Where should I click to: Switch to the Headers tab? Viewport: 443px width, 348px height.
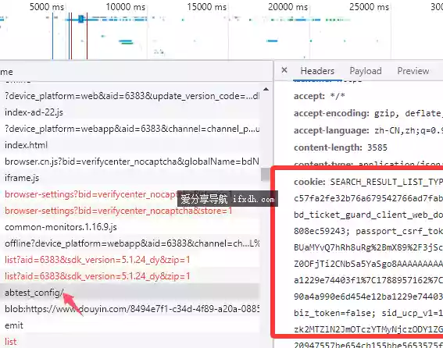pyautogui.click(x=317, y=71)
